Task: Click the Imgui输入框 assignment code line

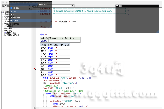Action: 60,83
